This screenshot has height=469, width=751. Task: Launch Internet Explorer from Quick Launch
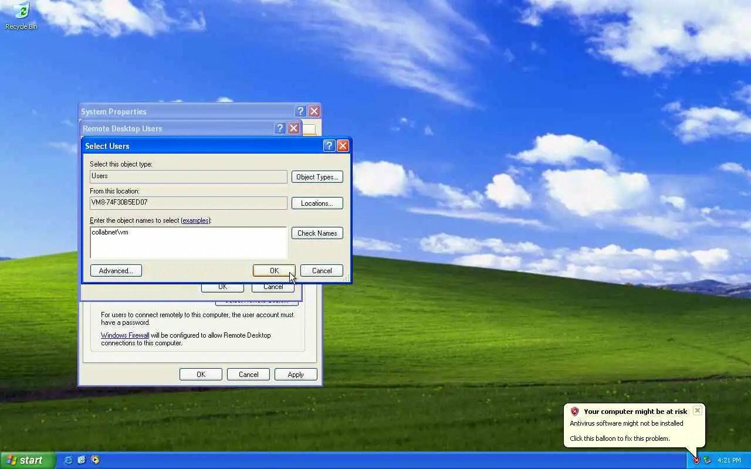click(x=68, y=460)
